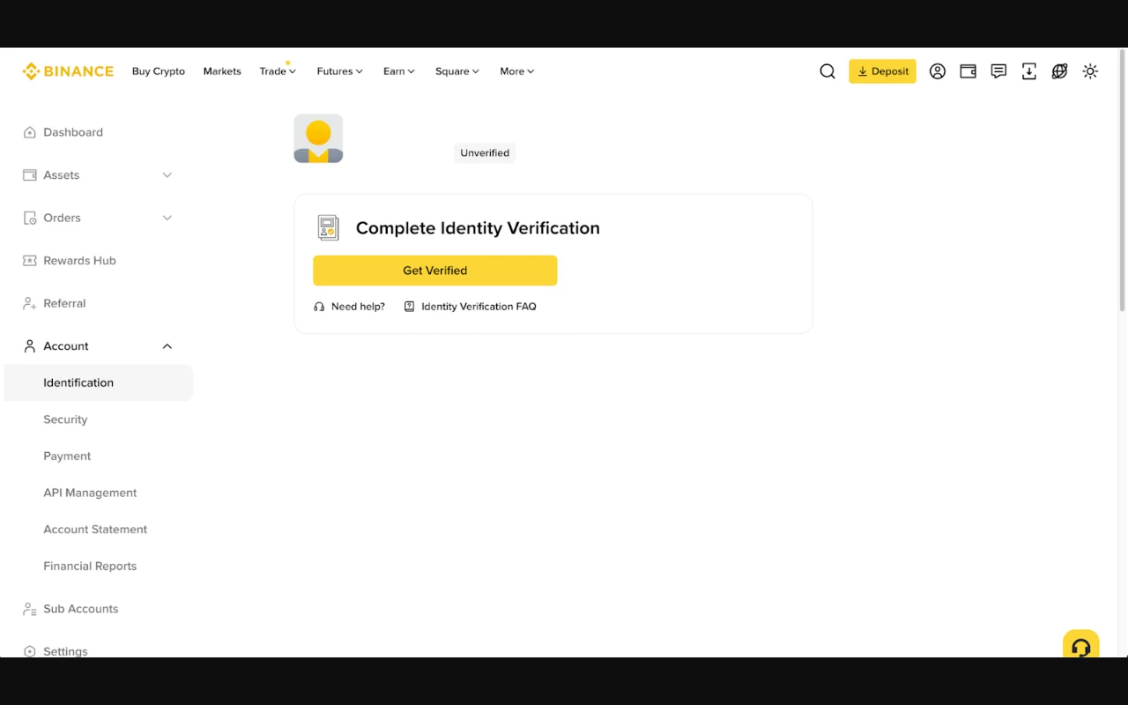Click the Get Verified button
This screenshot has height=705, width=1128.
tap(435, 271)
